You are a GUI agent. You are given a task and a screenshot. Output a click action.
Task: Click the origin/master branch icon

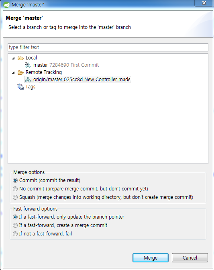[x=28, y=80]
